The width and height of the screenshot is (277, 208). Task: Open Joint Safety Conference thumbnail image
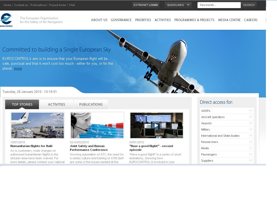pos(97,125)
